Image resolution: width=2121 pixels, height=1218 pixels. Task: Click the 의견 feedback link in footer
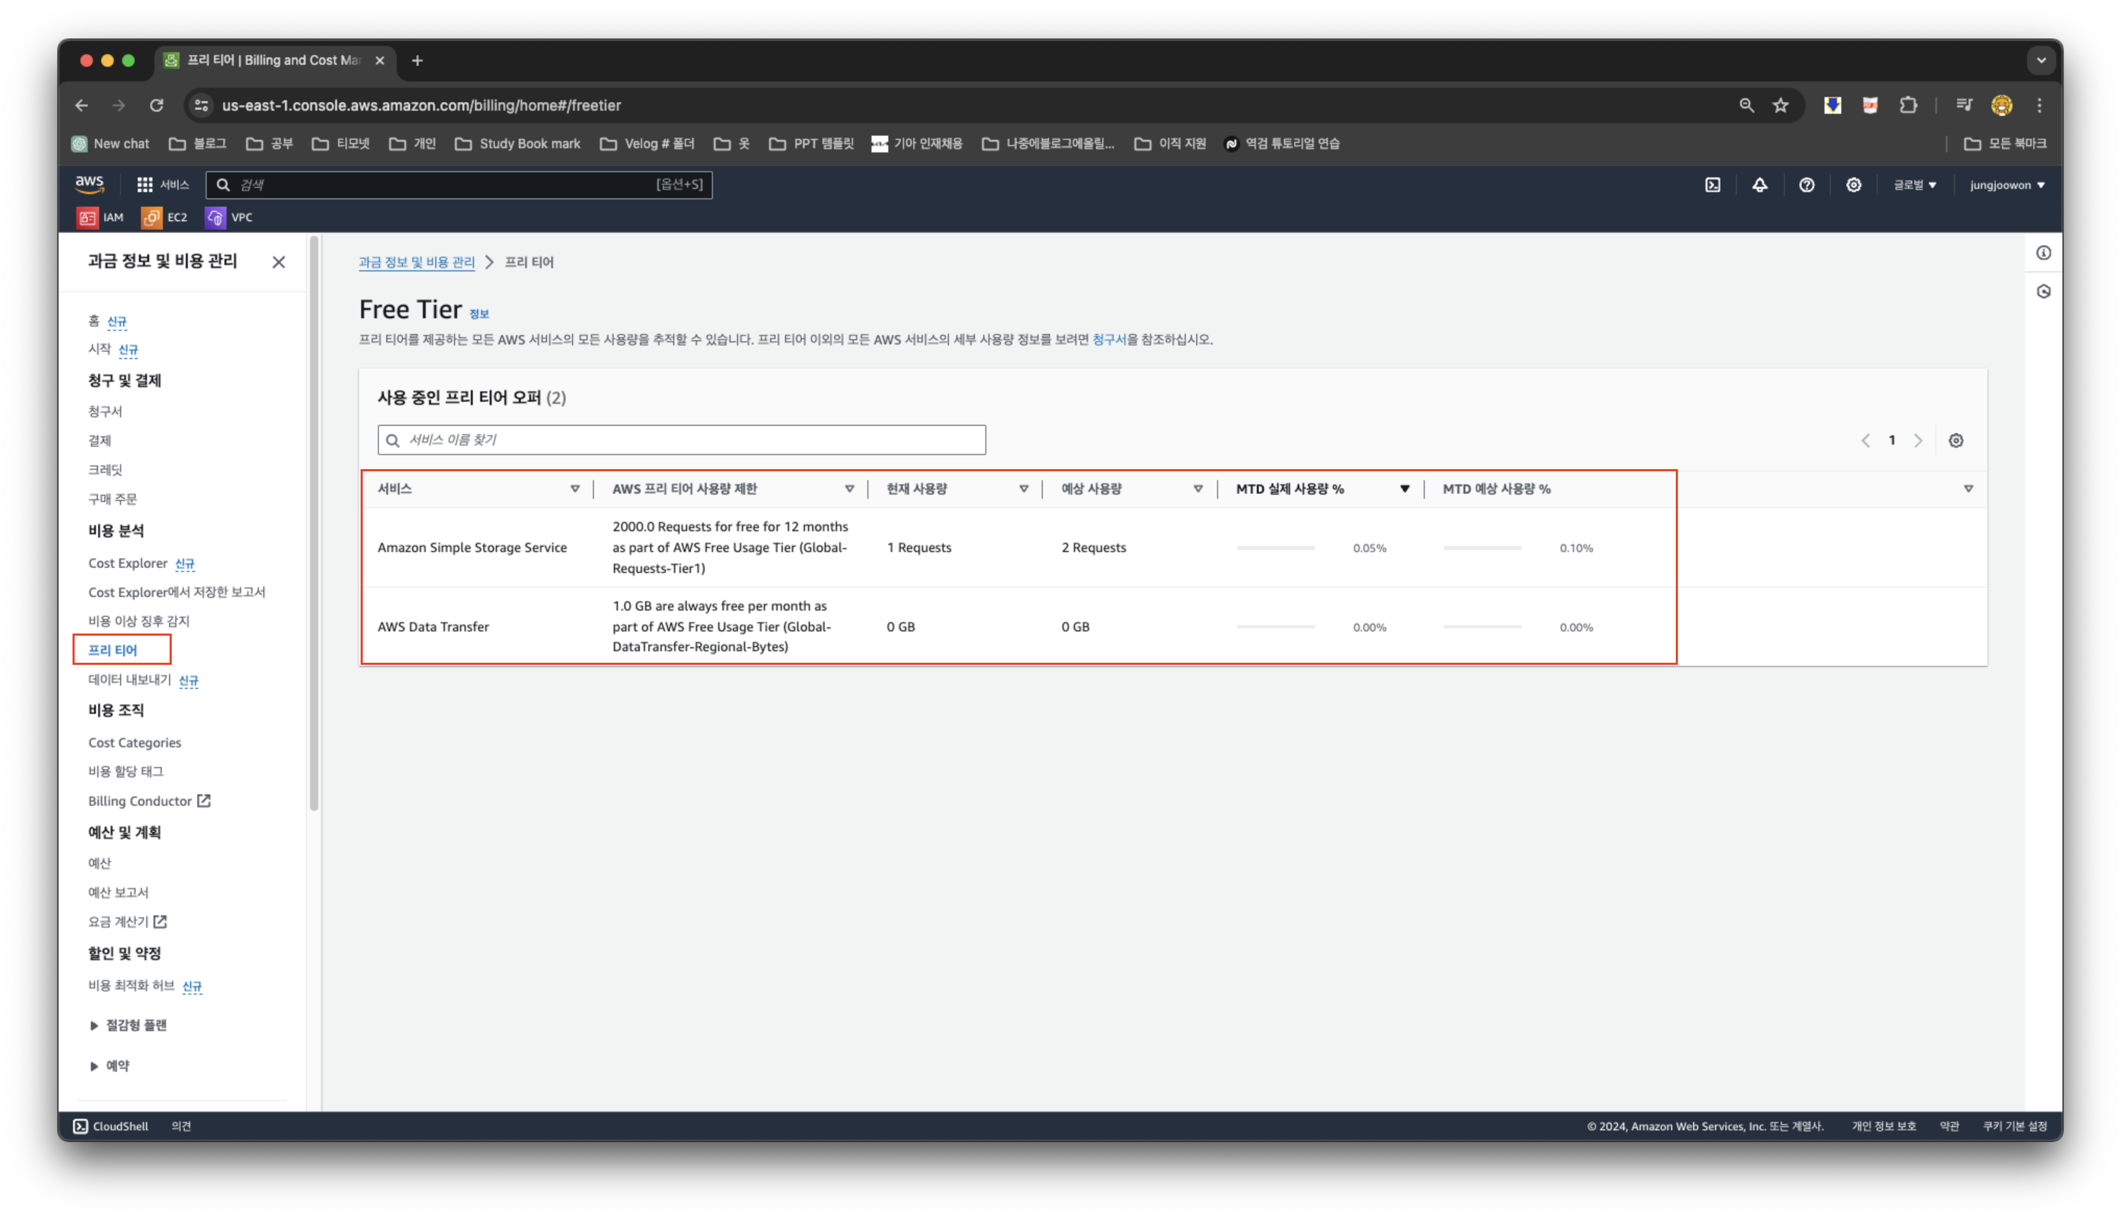point(181,1126)
